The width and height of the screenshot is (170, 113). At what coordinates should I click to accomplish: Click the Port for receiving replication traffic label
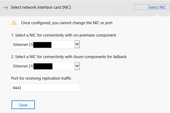[x=41, y=78]
